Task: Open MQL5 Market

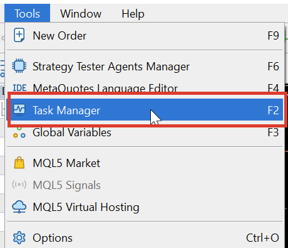Action: tap(145, 163)
